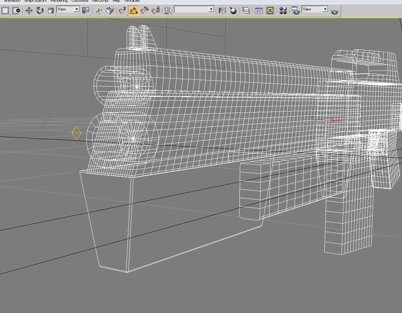Select the yellow diamond helper in viewport

click(77, 133)
